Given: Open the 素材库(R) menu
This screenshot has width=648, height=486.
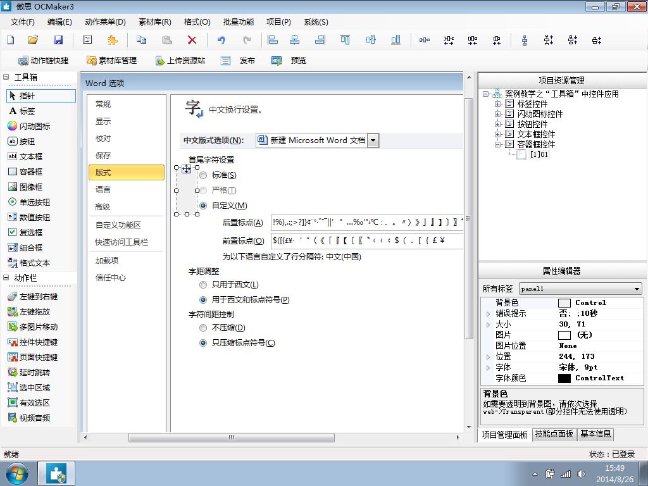Looking at the screenshot, I should [x=155, y=22].
